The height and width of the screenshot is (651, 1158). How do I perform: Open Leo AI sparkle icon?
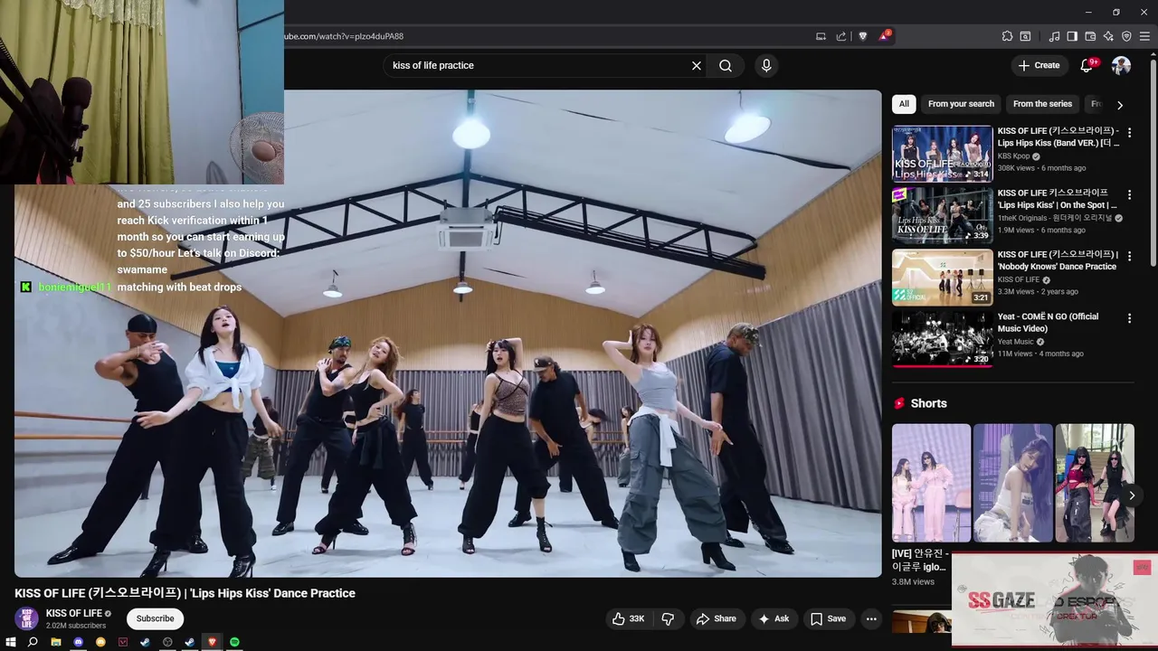[x=1108, y=36]
